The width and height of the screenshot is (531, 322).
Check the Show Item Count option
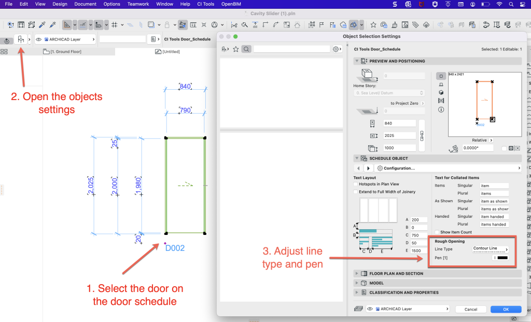(437, 232)
